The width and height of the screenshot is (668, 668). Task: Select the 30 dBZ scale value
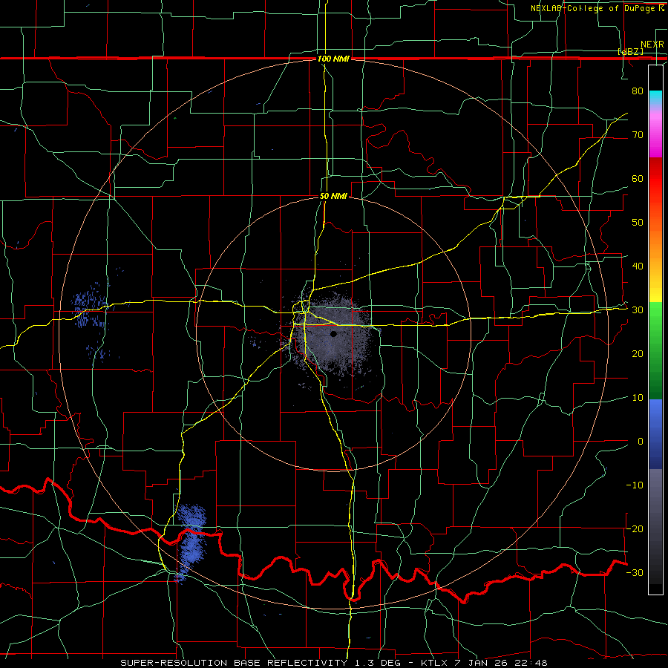pos(638,310)
